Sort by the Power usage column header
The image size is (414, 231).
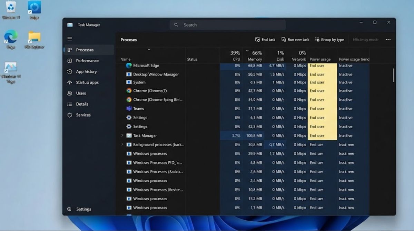point(320,59)
